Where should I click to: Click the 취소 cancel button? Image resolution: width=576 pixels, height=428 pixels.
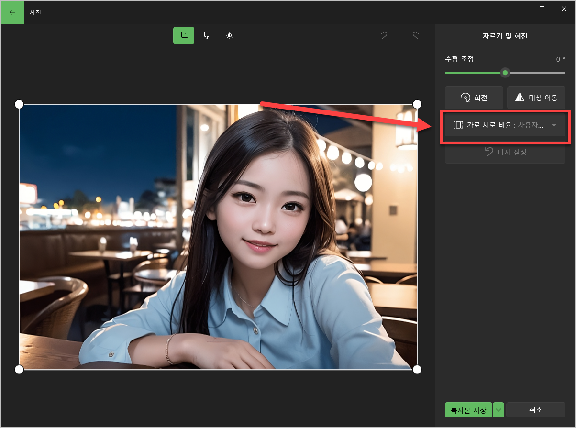(x=536, y=410)
